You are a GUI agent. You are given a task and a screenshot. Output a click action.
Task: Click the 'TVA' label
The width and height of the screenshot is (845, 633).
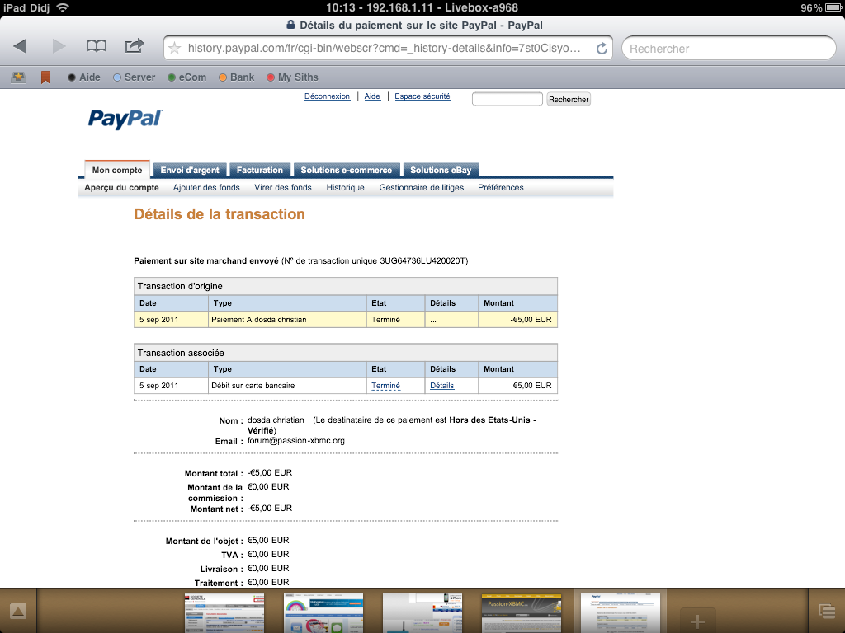(232, 555)
